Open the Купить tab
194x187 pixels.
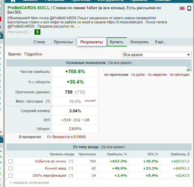pyautogui.click(x=116, y=42)
